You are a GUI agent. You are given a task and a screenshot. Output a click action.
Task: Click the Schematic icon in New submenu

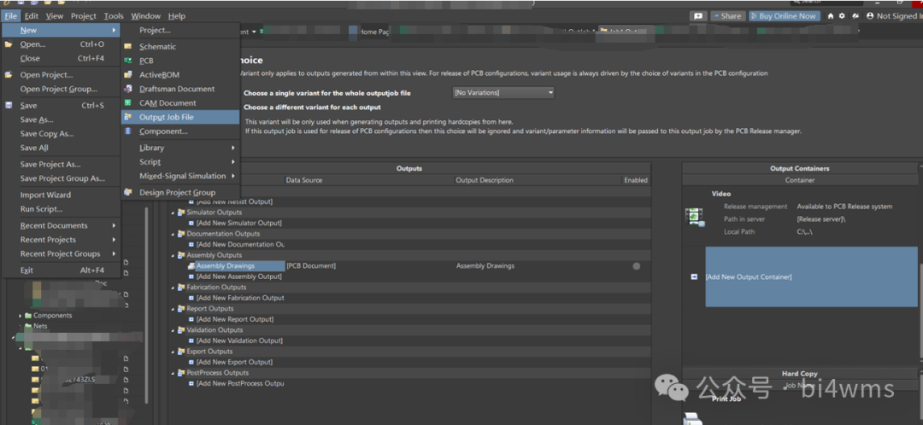128,47
